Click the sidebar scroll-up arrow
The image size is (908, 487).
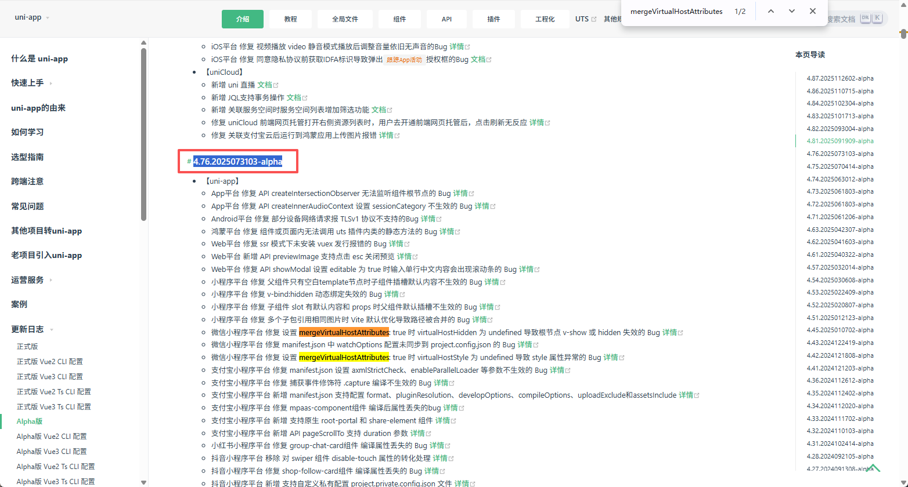tap(143, 43)
